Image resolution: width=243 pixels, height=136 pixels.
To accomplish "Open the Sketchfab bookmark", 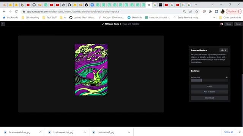I will point(135,18).
